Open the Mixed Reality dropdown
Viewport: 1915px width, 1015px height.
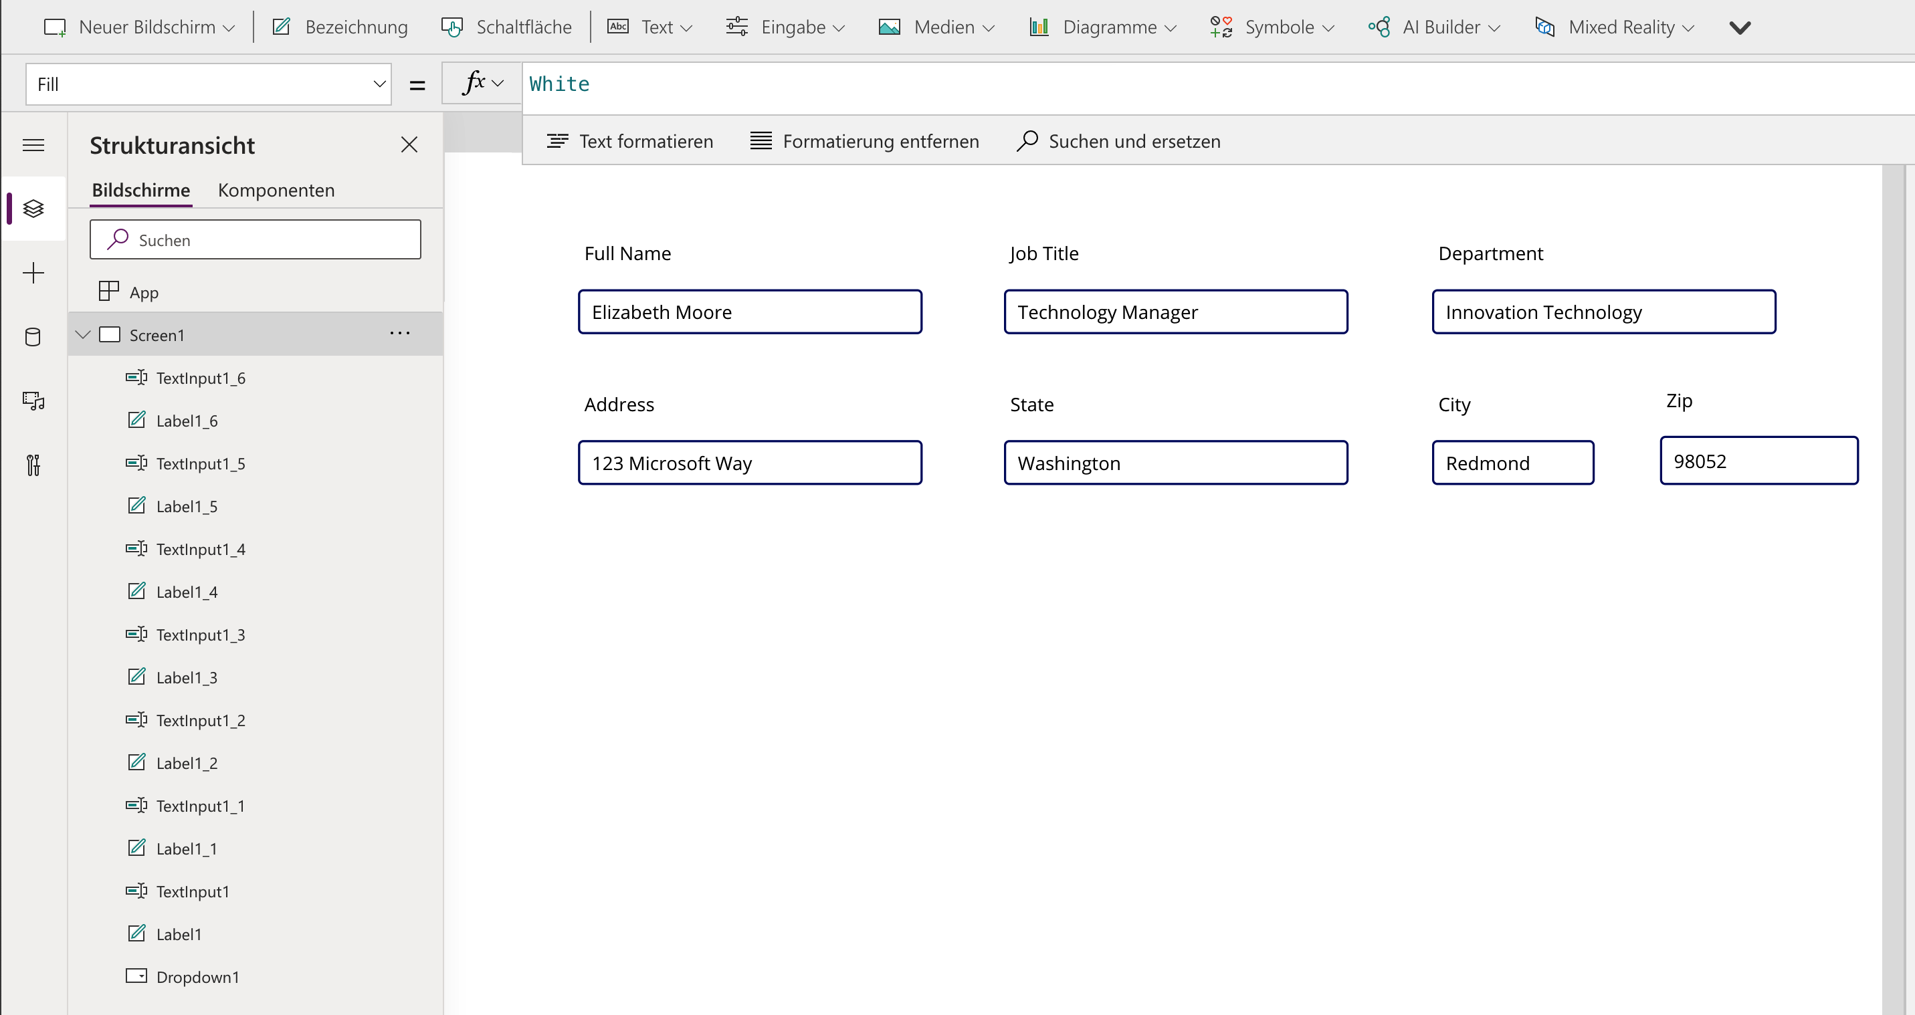click(x=1614, y=27)
